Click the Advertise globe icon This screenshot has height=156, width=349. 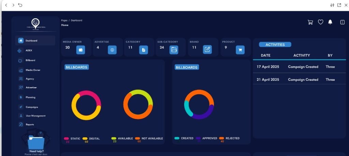(112, 50)
